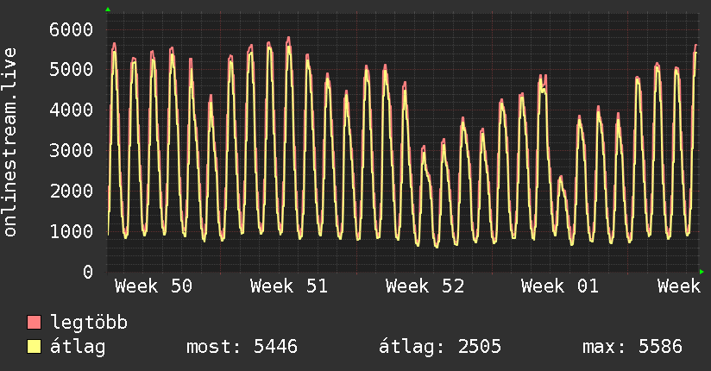The height and width of the screenshot is (371, 711).
Task: Select the legtöbb legend label
Action: 90,324
